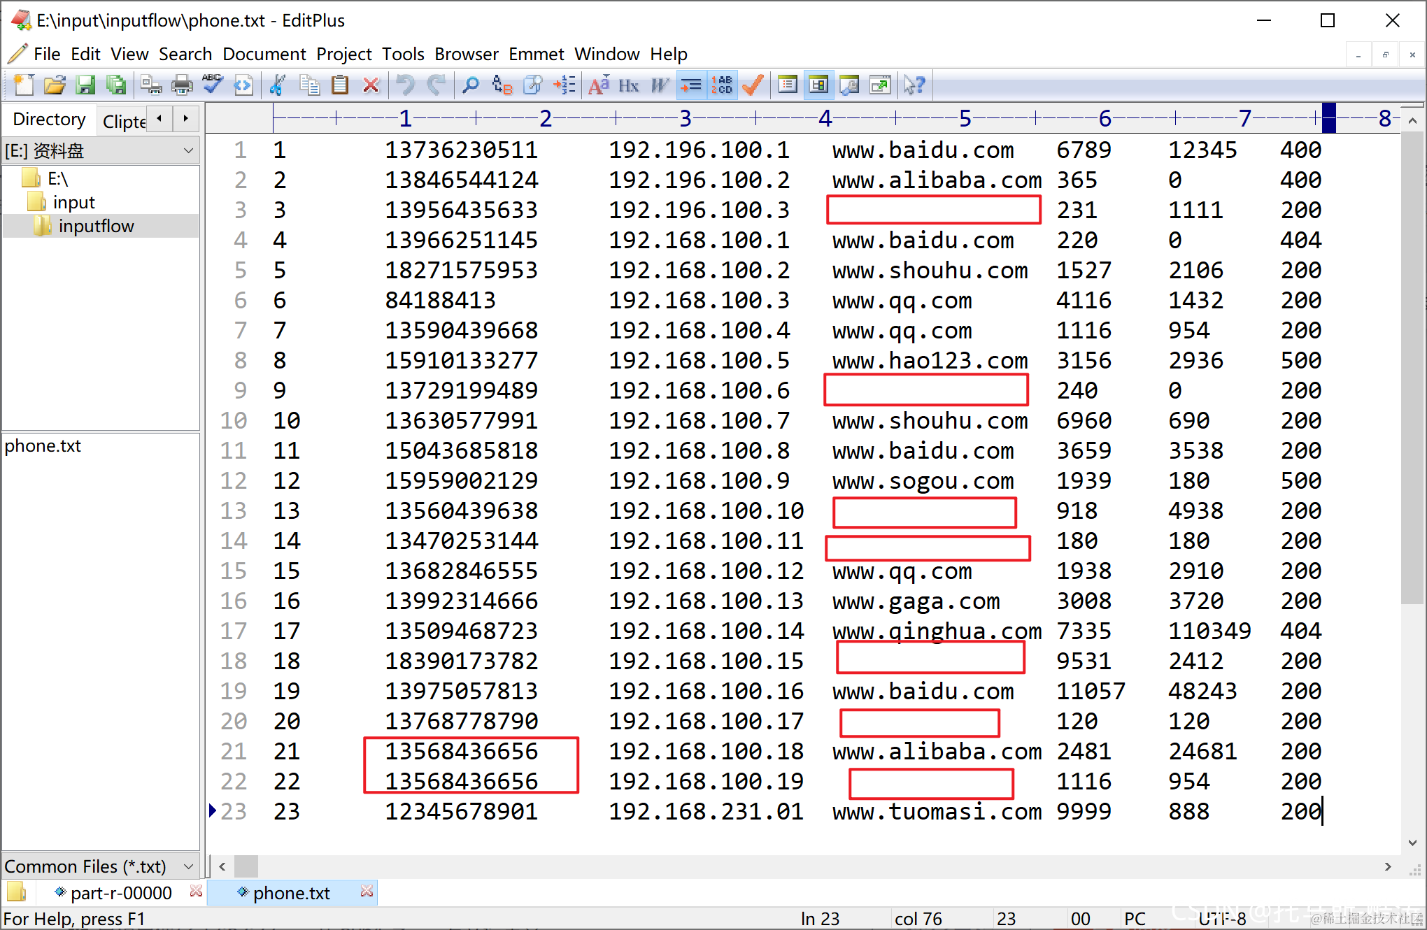Click the Open file folder icon

point(54,85)
